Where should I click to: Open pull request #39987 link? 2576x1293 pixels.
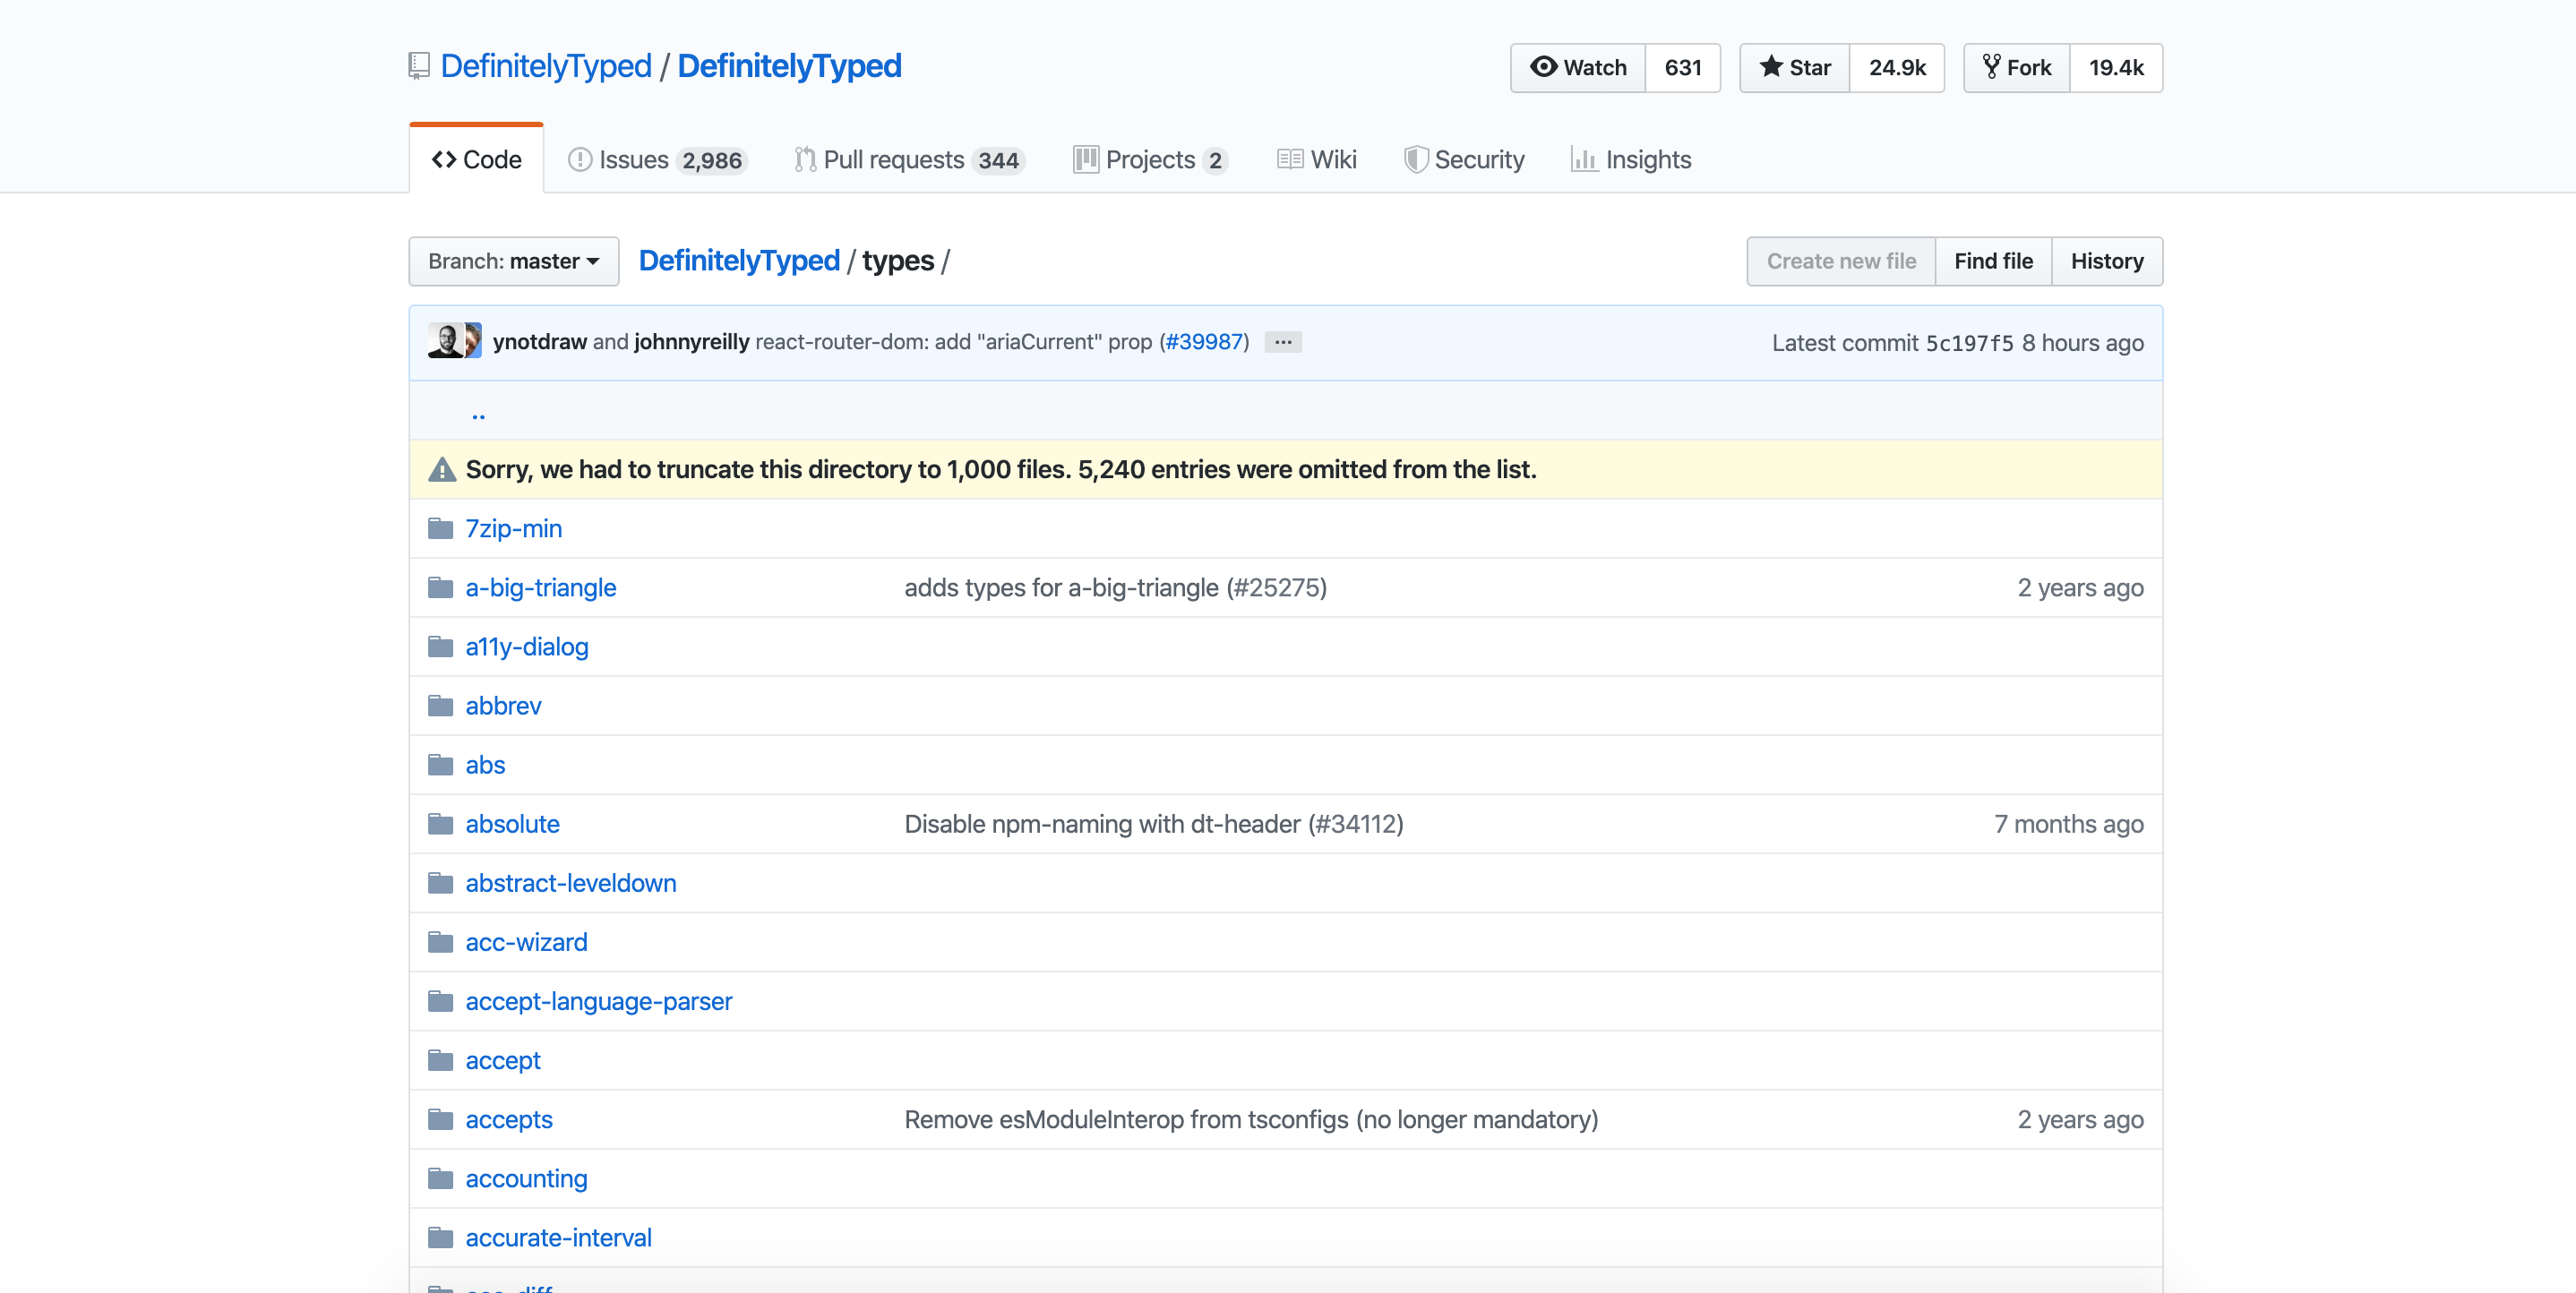click(1205, 342)
